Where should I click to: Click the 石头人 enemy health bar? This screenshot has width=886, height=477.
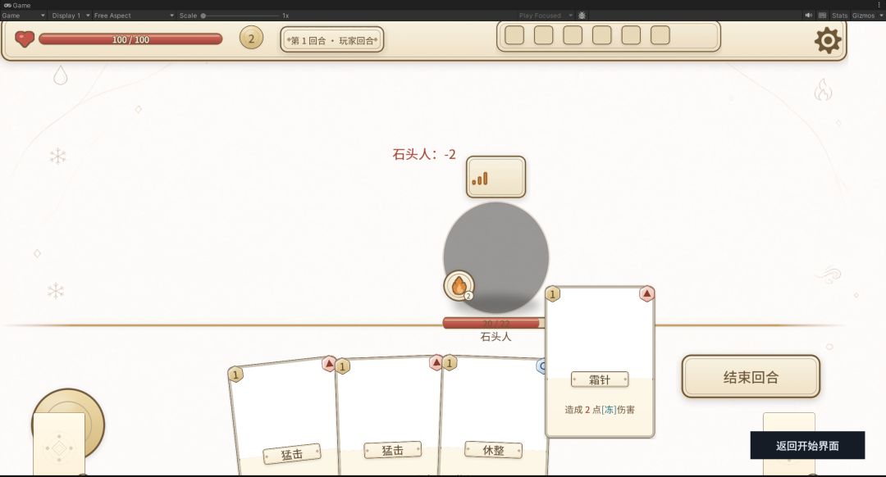coord(493,323)
